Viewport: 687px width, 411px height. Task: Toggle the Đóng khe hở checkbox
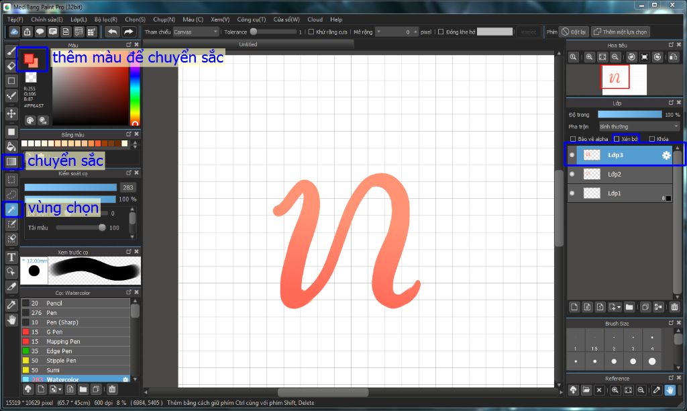point(441,32)
